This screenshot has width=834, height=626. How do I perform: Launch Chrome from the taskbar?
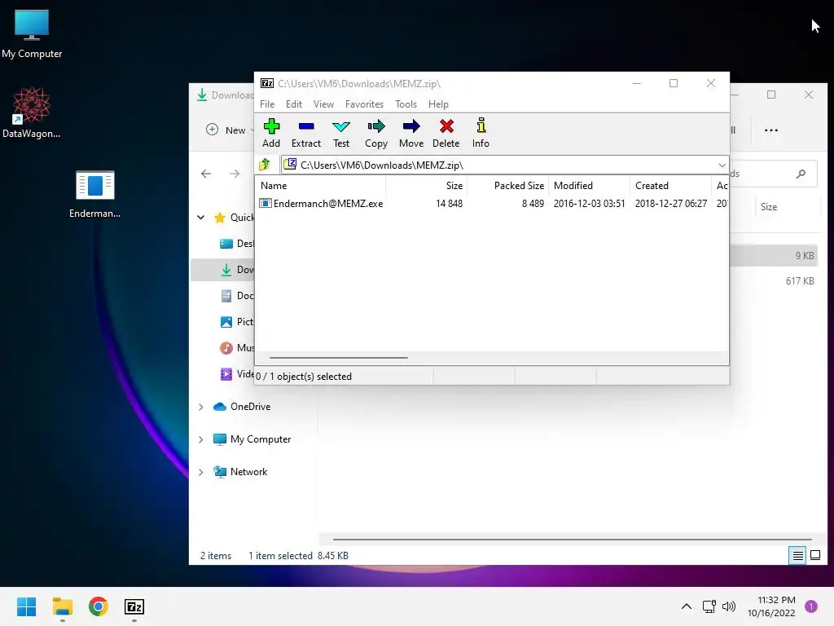click(x=99, y=606)
